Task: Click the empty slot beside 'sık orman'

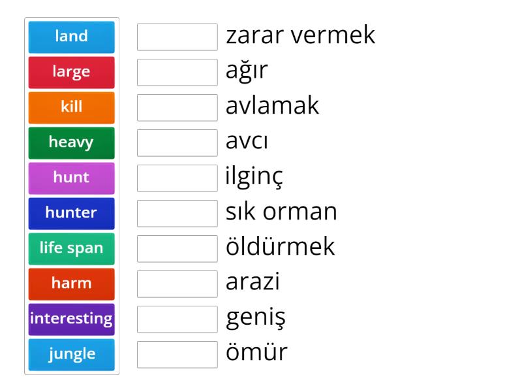Action: tap(177, 214)
